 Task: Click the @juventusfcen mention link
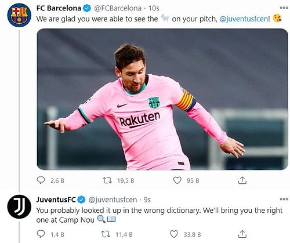(x=244, y=19)
